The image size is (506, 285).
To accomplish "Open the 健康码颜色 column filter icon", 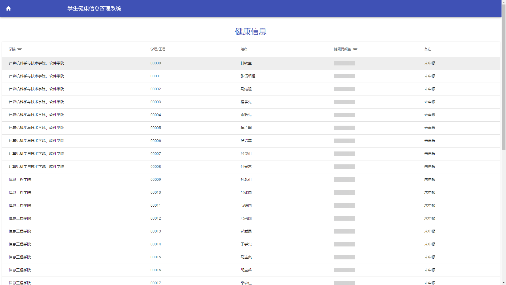I will point(355,50).
